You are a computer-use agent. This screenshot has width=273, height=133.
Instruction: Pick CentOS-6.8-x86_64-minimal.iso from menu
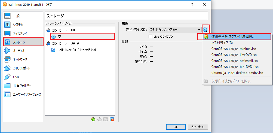click(237, 49)
